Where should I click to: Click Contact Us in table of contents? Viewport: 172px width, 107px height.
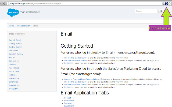[x=14, y=89]
